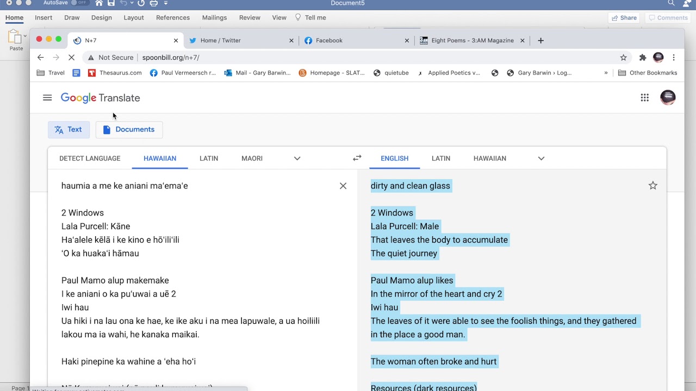Click the Word Home icon in title bar
The image size is (696, 391).
point(98,3)
